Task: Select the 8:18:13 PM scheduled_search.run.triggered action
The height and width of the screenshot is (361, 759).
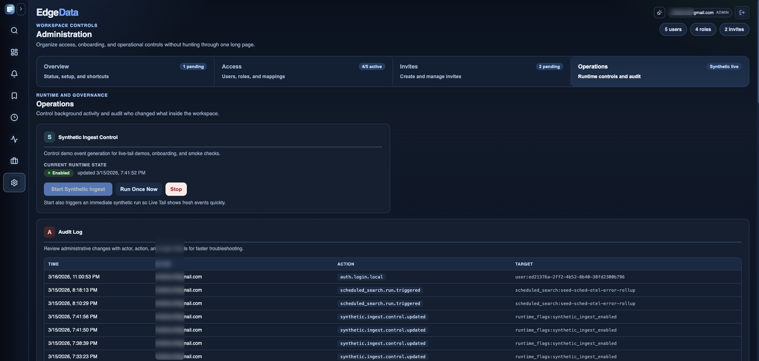Action: click(380, 290)
